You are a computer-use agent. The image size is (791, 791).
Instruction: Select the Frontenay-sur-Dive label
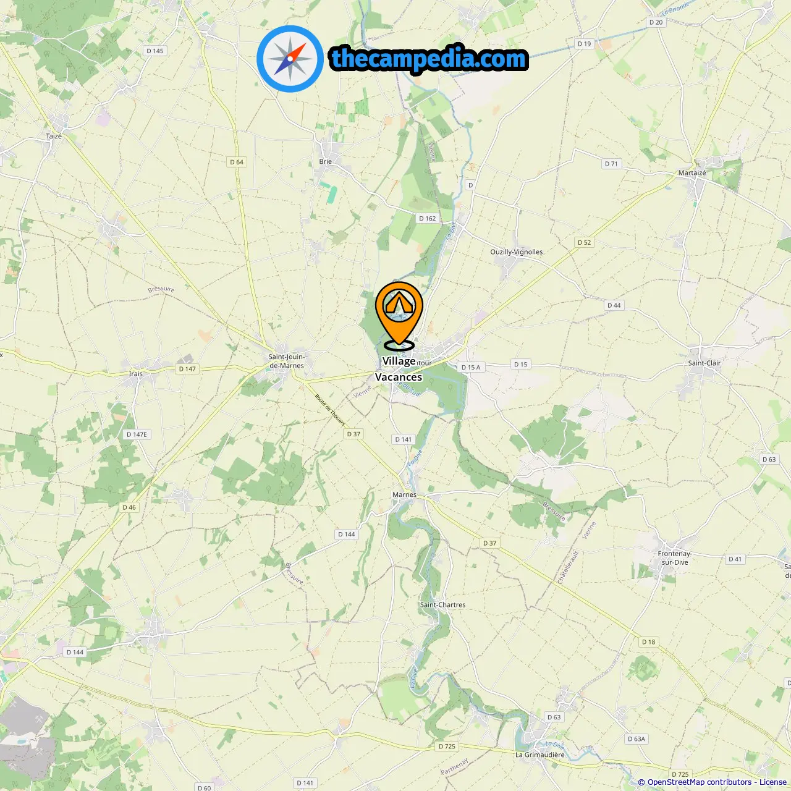[x=675, y=558]
